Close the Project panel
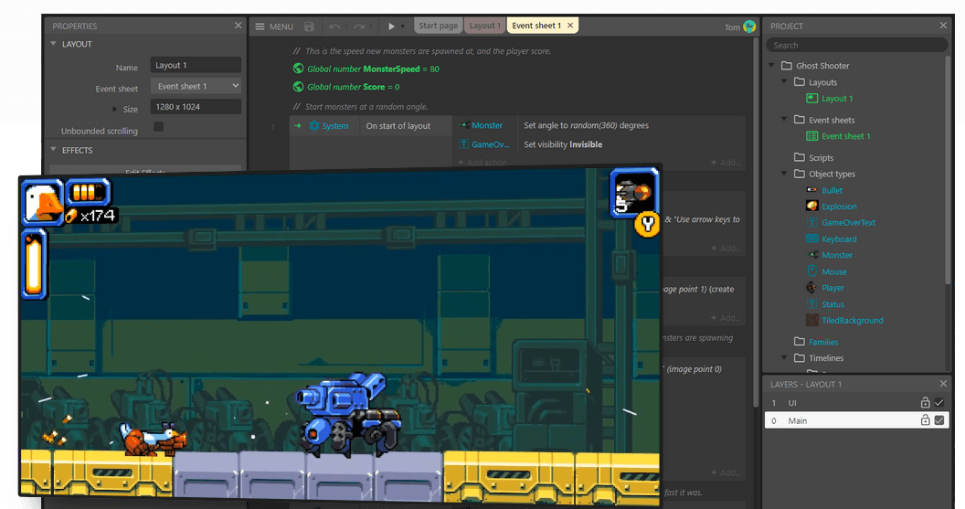Screen dimensions: 965x509 pos(943,26)
